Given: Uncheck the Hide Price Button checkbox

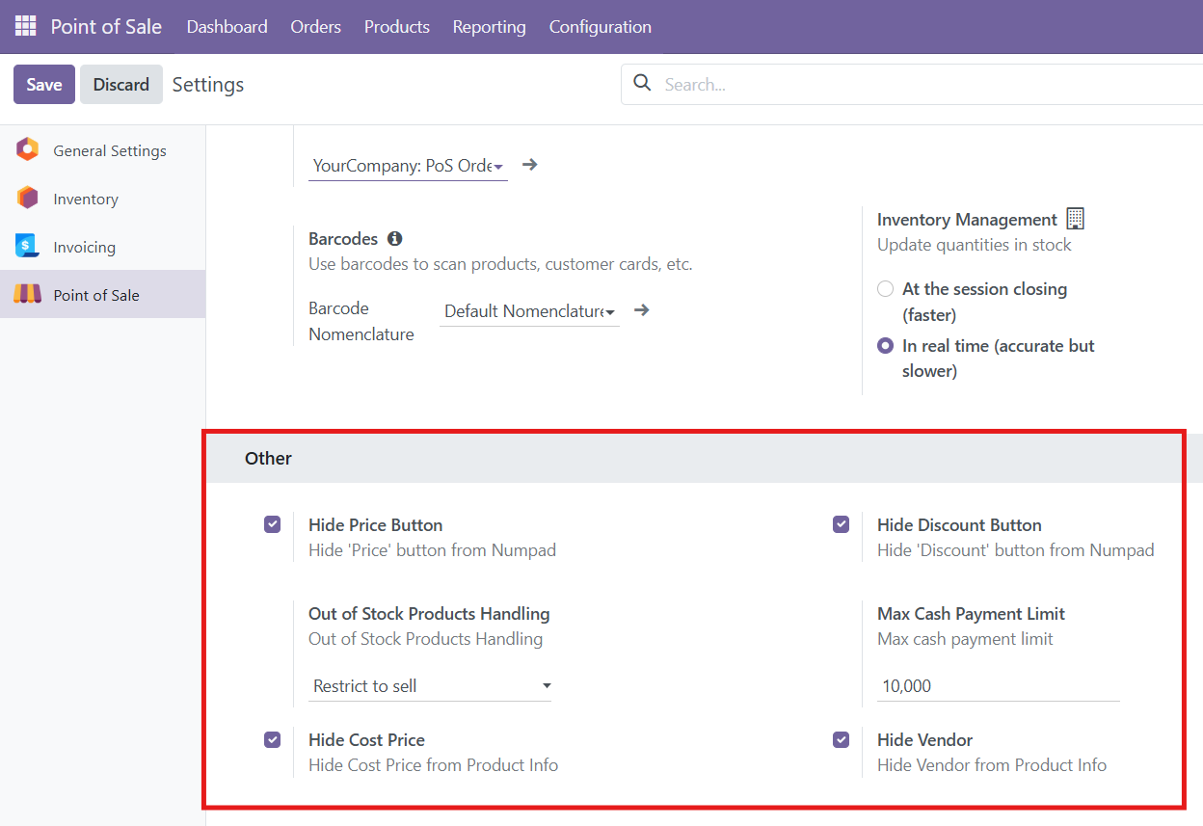Looking at the screenshot, I should tap(273, 524).
